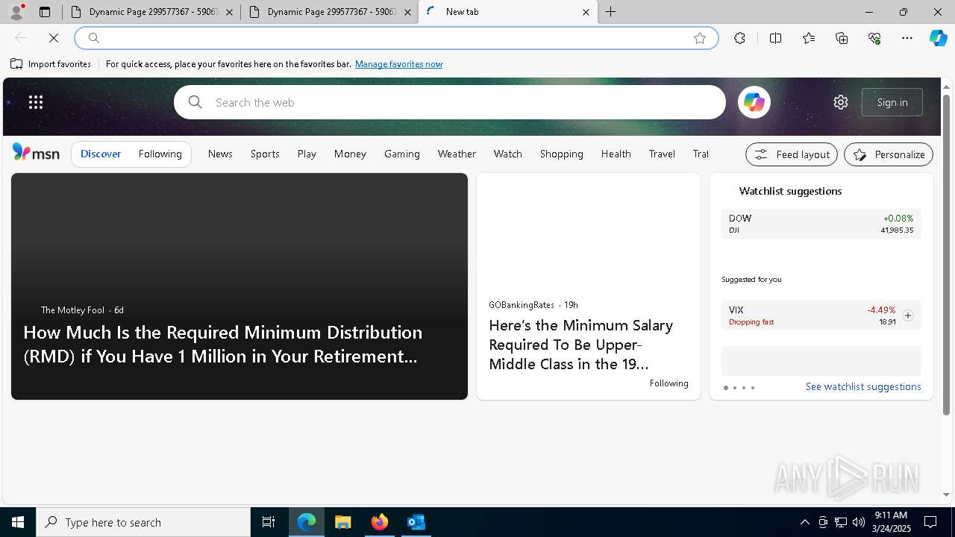Go back to the previous page

point(21,38)
